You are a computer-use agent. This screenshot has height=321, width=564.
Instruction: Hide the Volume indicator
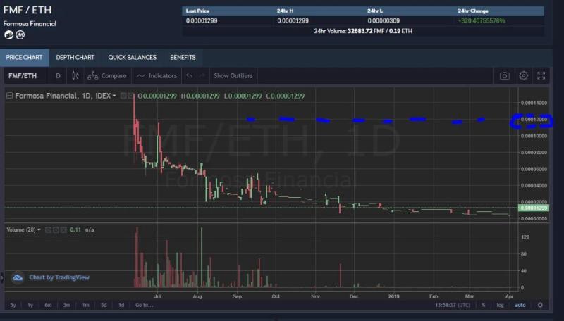pos(48,229)
